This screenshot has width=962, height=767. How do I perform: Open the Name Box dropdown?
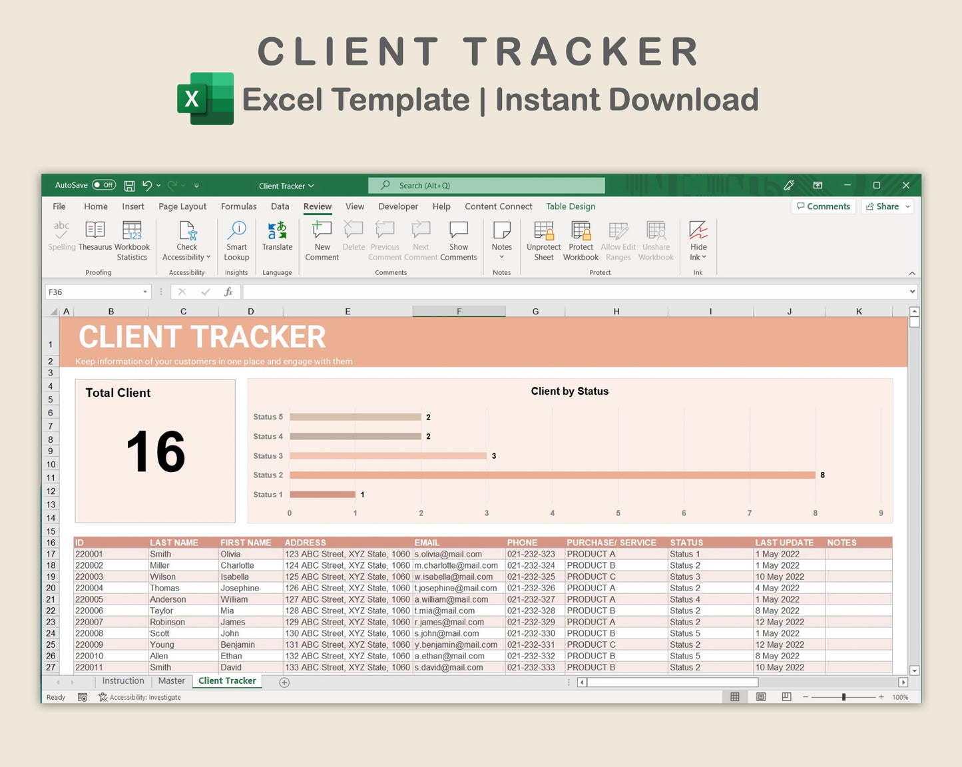pos(146,292)
